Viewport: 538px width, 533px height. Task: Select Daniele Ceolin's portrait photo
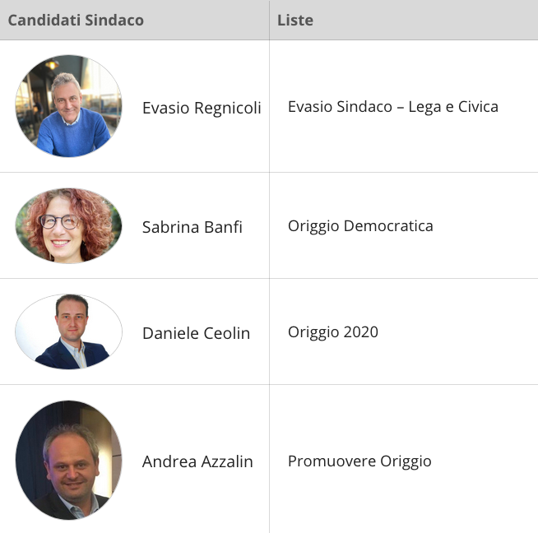pyautogui.click(x=68, y=331)
